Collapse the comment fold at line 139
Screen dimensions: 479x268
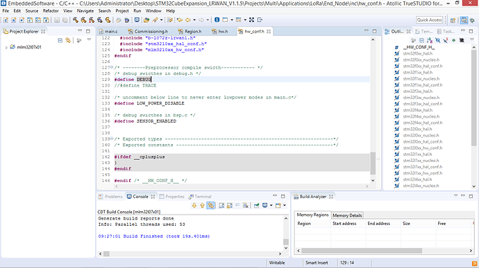112,139
